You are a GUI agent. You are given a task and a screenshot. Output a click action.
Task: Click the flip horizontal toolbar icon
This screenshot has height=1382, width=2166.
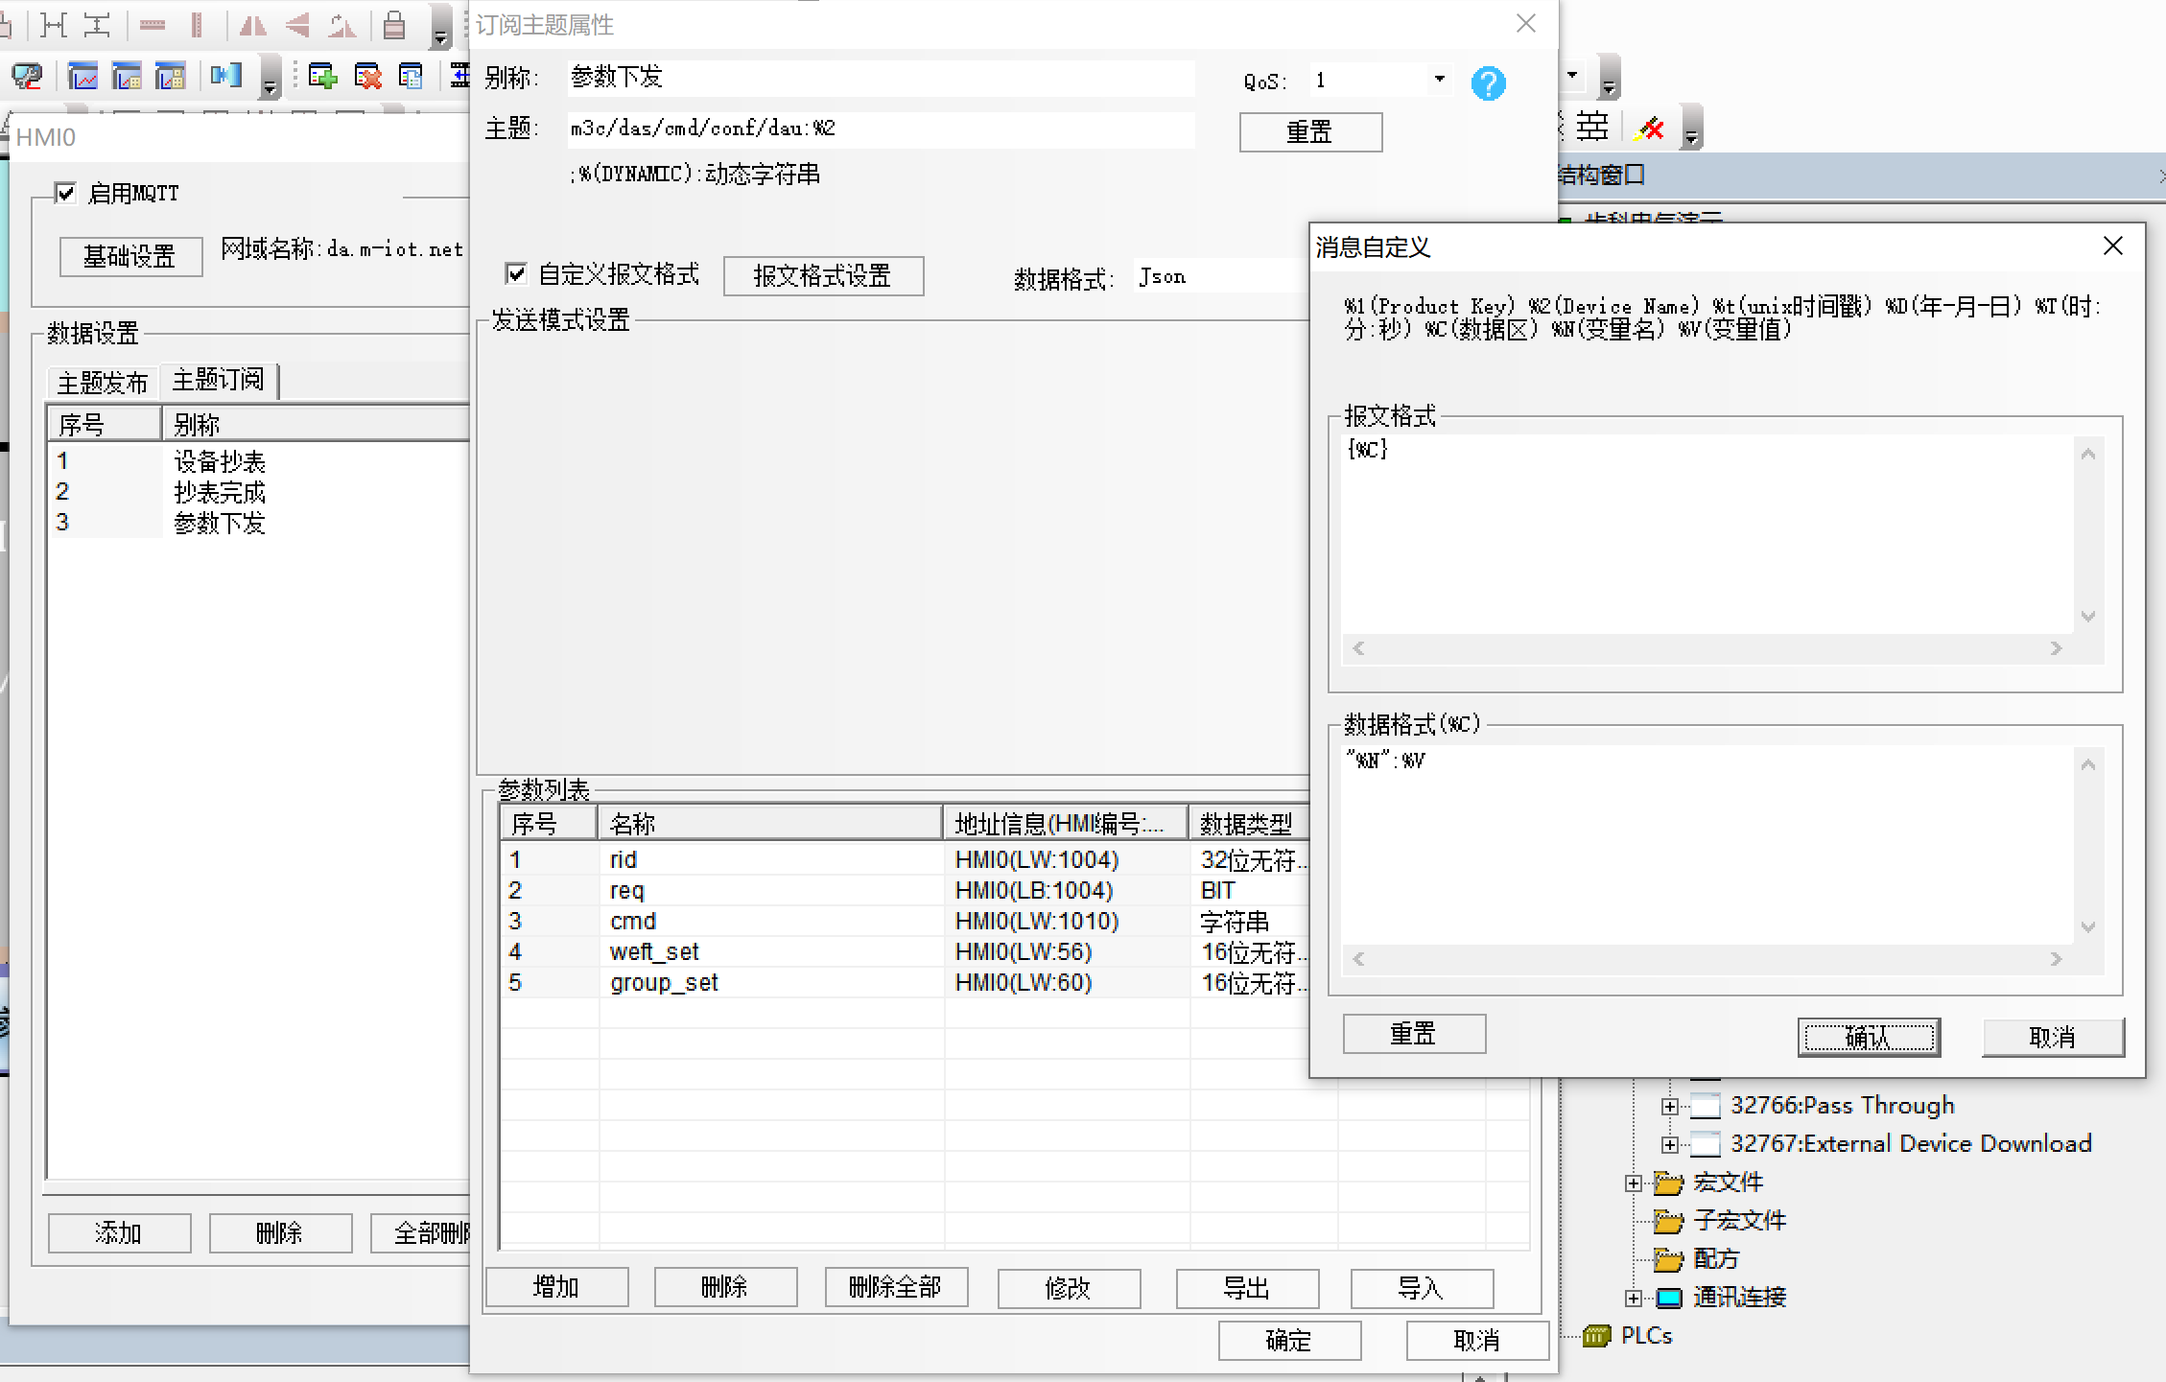point(253,25)
